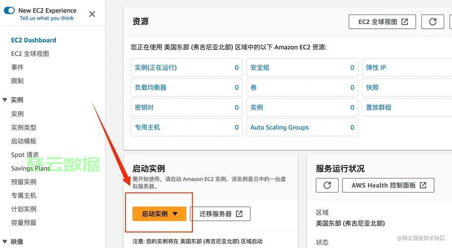452x248 pixels.
Task: Click external link icon on 迁移服务器 button
Action: [239, 214]
